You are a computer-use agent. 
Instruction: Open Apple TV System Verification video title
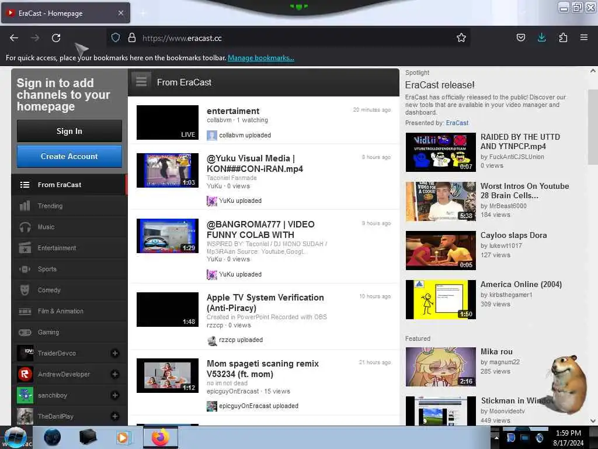[265, 303]
